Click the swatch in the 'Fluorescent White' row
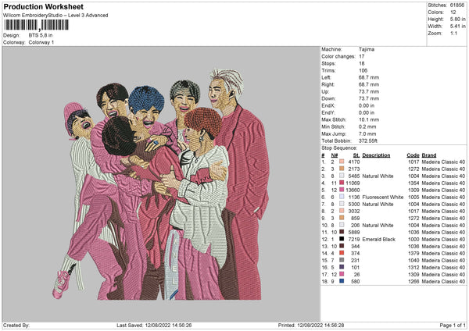Image resolution: width=469 pixels, height=331 pixels. [342, 197]
